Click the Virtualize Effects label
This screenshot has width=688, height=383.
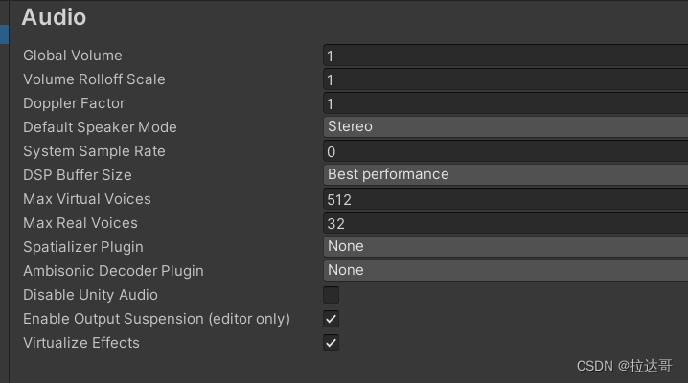[81, 343]
